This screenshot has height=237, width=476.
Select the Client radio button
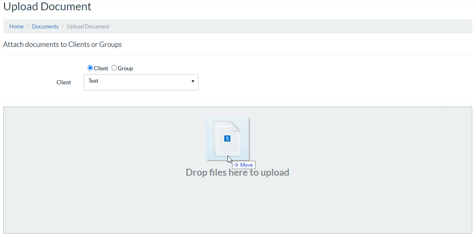click(x=91, y=68)
